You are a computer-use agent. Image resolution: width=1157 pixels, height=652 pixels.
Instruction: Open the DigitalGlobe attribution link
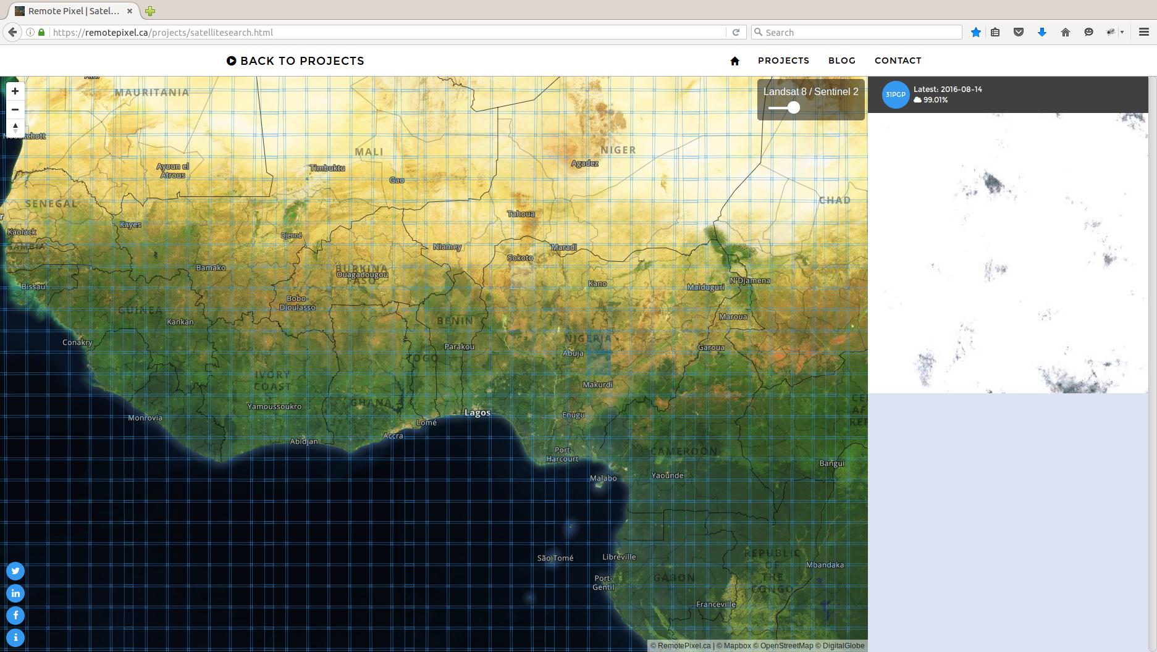coord(839,646)
